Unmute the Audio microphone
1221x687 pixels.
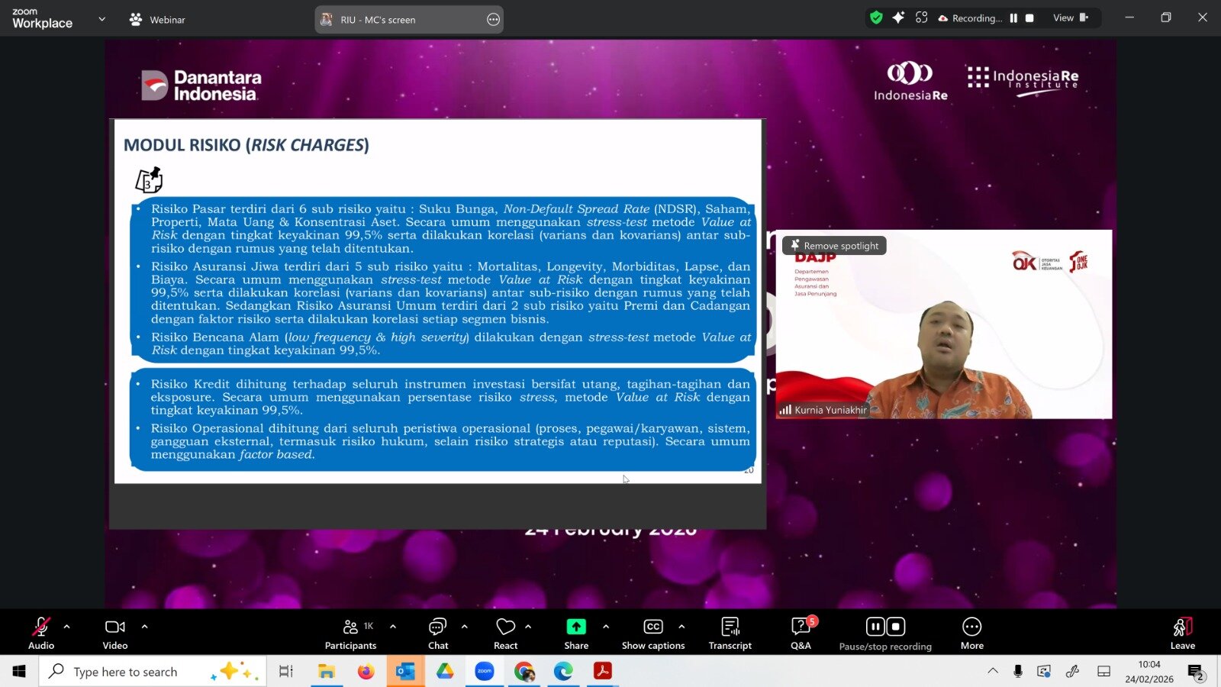tap(41, 633)
